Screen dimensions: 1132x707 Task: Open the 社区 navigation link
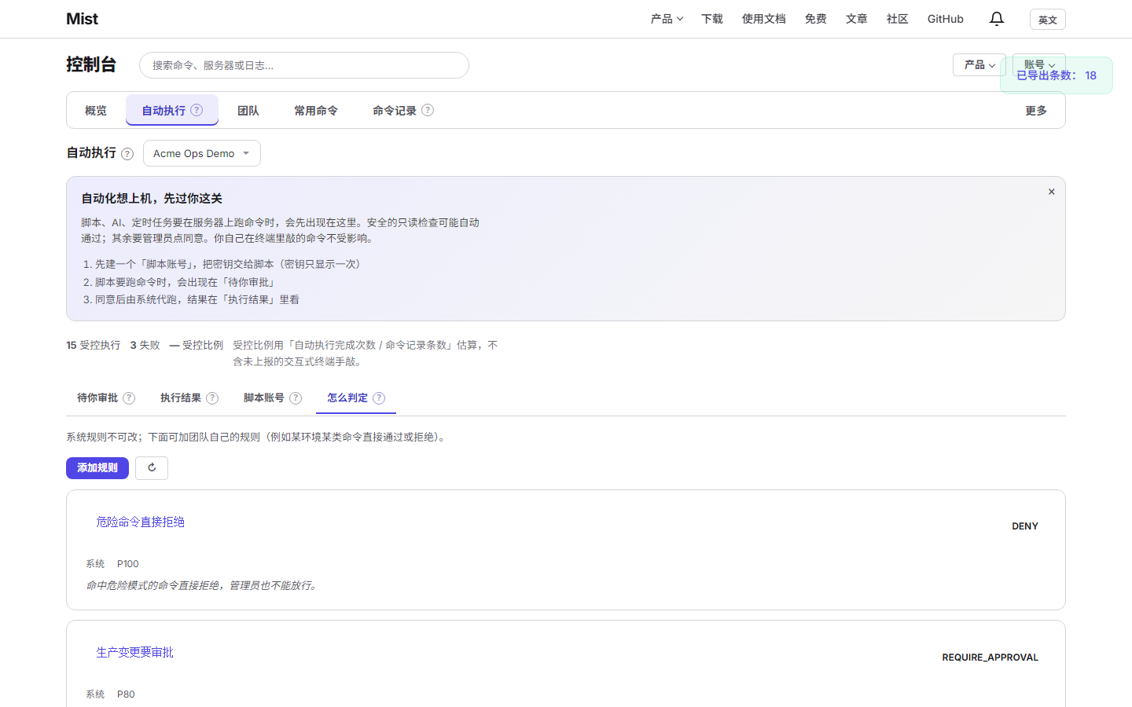898,19
